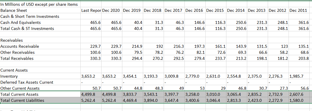The height and width of the screenshot is (111, 312).
Task: Click the 'Dec 2013' column header
Action: 257,10
